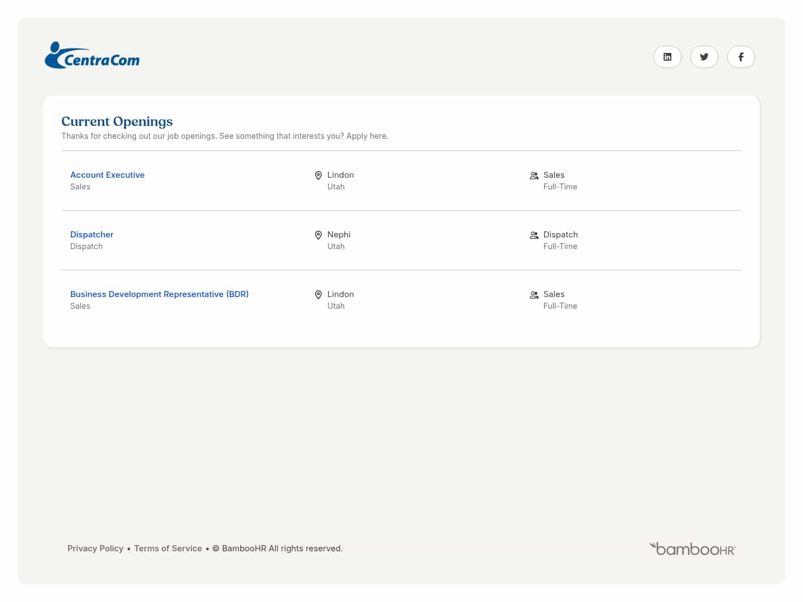This screenshot has height=602, width=803.
Task: Click 'Utah' under Nephi
Action: pos(336,246)
